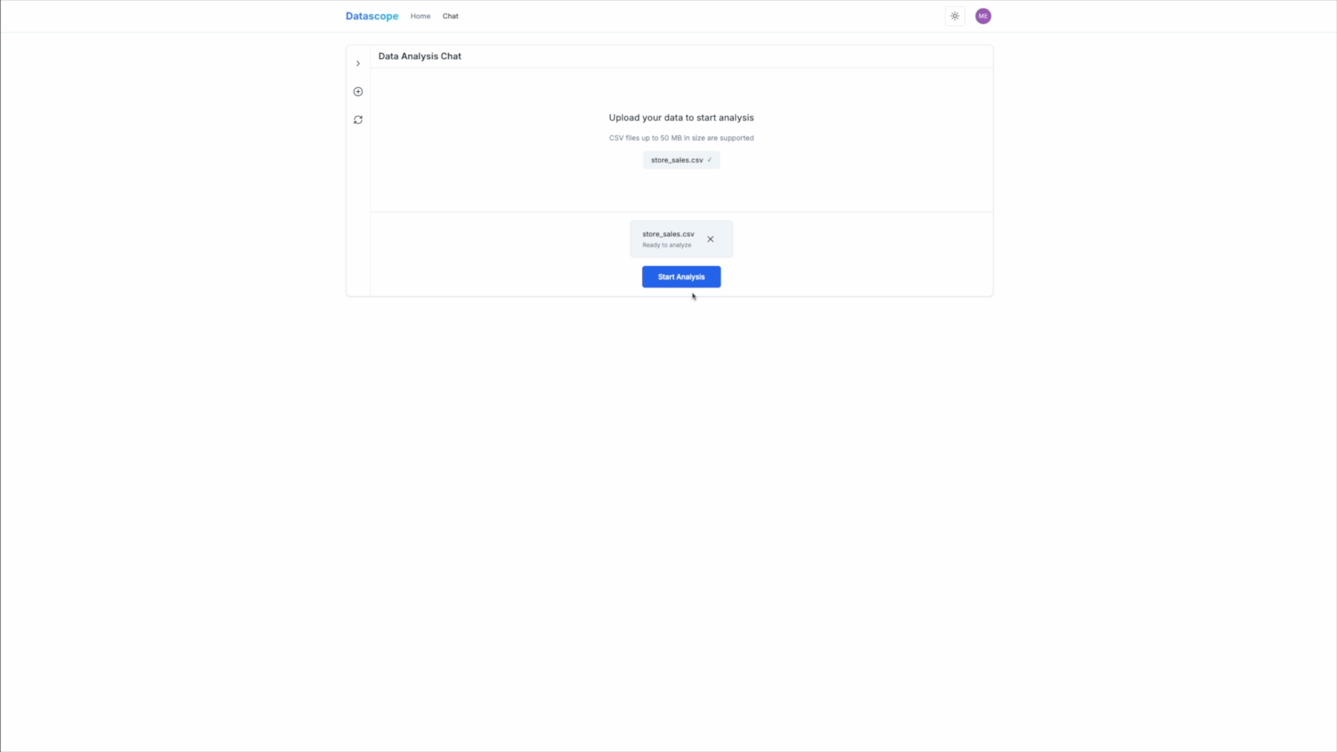The image size is (1337, 752).
Task: Open the Chat nav item
Action: click(x=450, y=16)
